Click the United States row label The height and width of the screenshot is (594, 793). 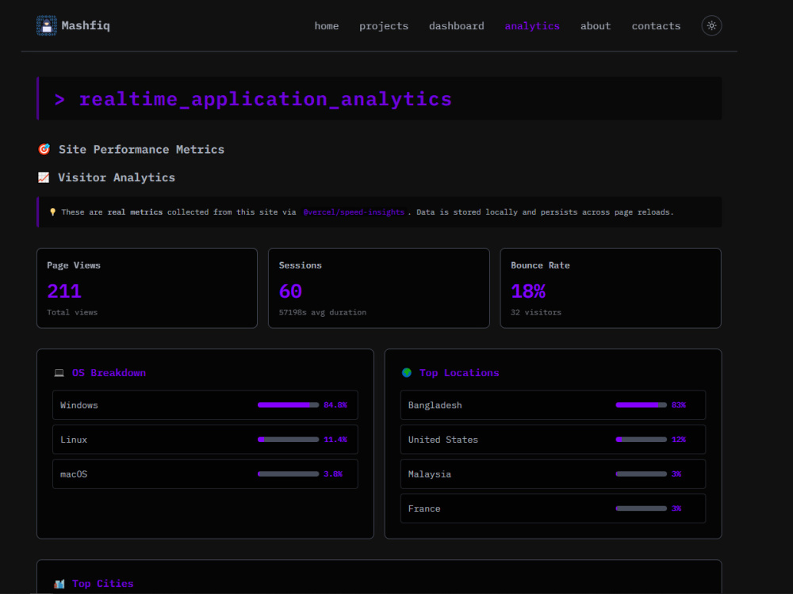click(x=443, y=440)
